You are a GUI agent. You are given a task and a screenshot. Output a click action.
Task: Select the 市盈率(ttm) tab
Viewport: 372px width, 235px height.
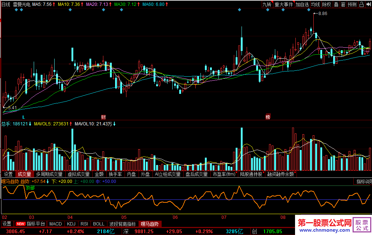coord(224,174)
